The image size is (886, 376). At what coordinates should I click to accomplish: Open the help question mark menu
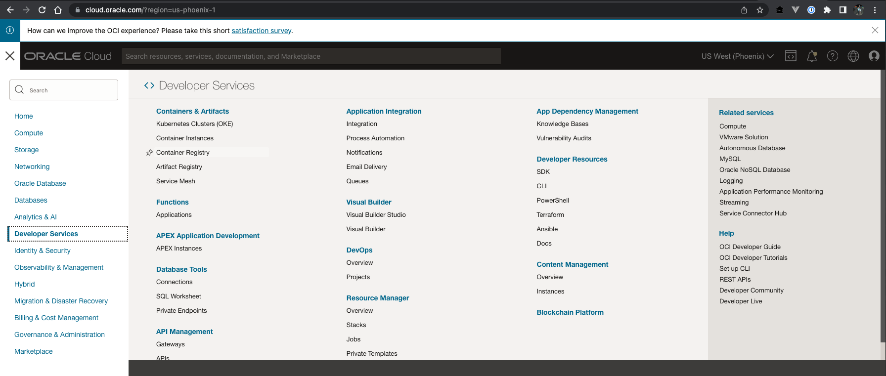click(833, 56)
